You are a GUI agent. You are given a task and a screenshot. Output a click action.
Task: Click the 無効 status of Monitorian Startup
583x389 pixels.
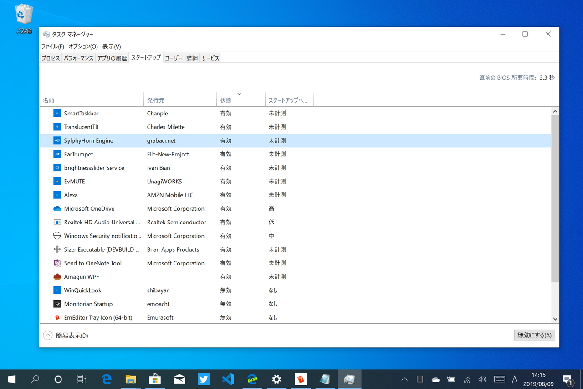[x=226, y=304]
